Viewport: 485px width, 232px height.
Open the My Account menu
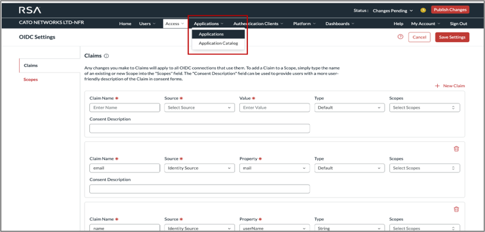click(x=425, y=23)
